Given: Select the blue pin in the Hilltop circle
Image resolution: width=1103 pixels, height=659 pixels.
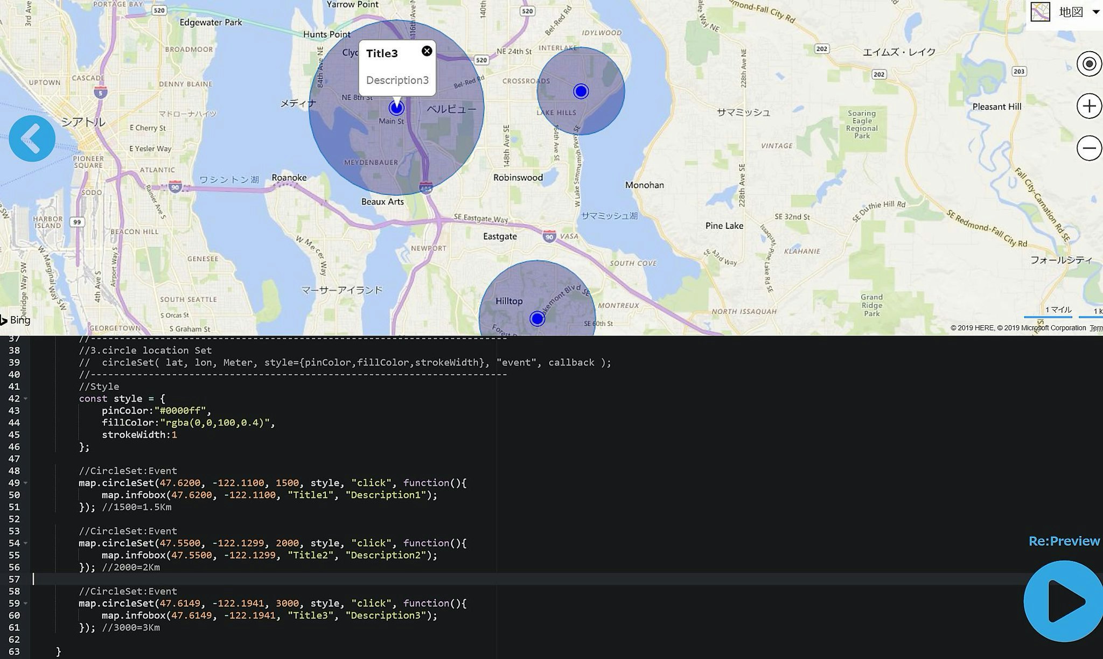Looking at the screenshot, I should (537, 318).
